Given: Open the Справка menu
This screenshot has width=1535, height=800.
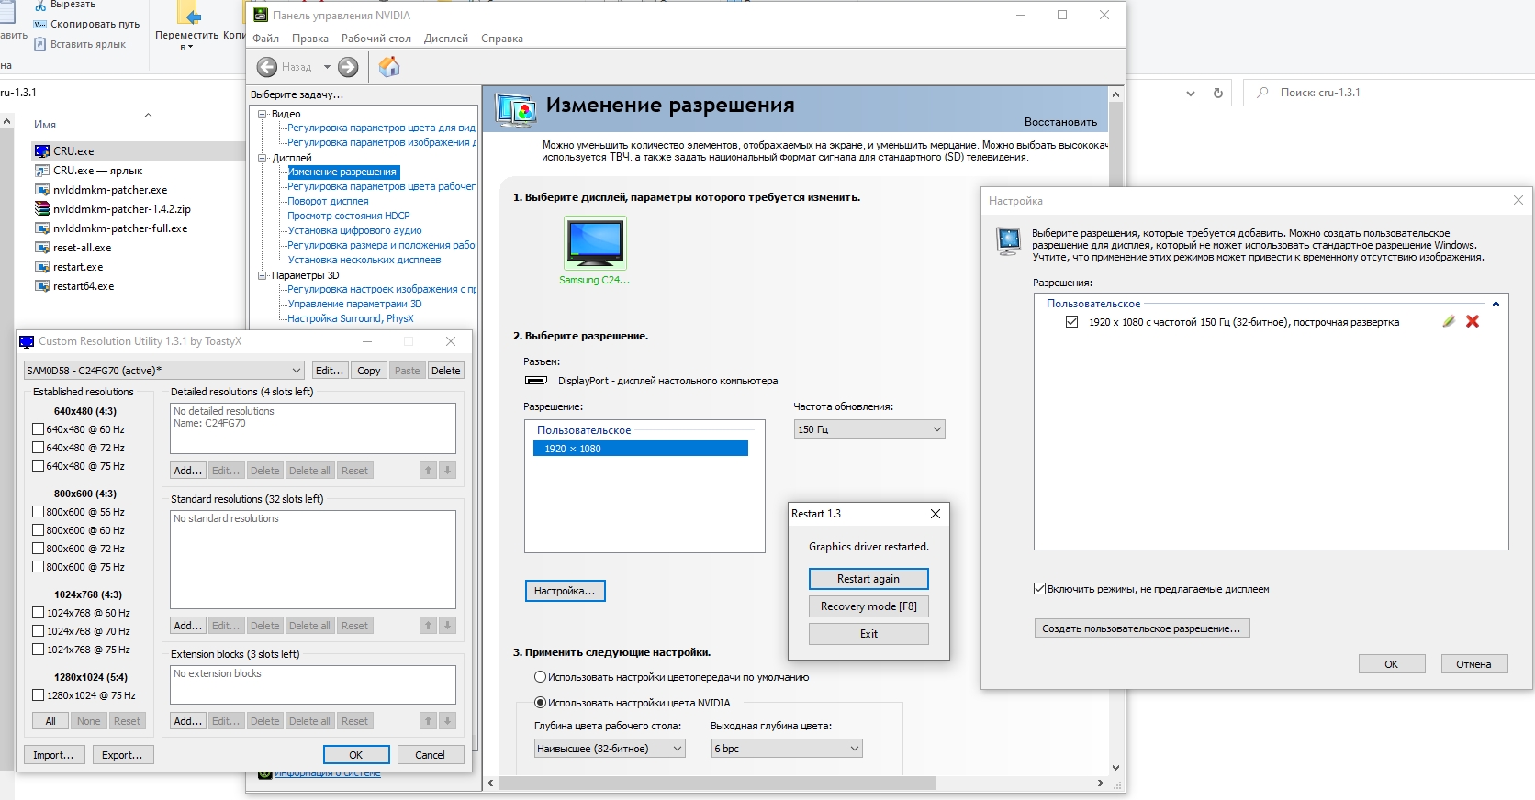Looking at the screenshot, I should point(502,39).
